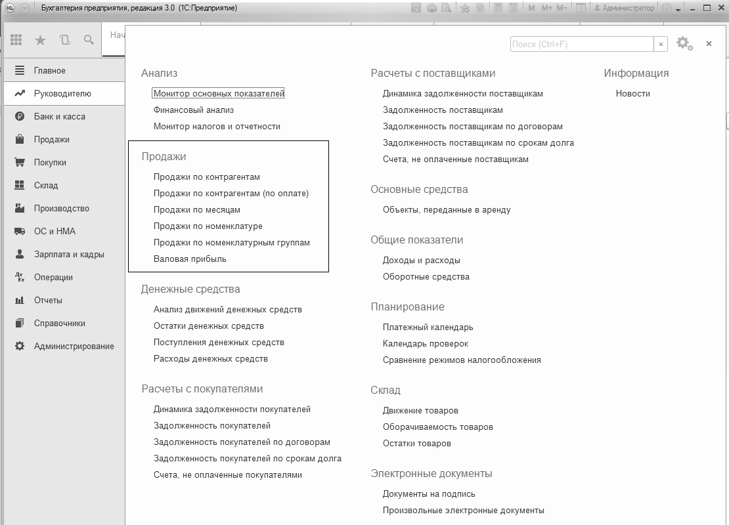
Task: Open the Calculator icon in title bar
Action: point(498,8)
